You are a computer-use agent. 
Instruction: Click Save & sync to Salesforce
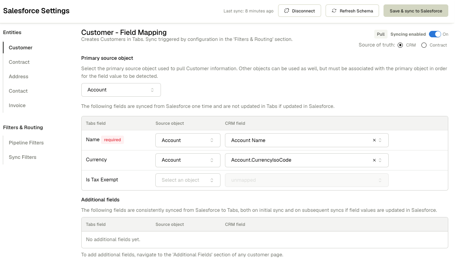pos(416,11)
